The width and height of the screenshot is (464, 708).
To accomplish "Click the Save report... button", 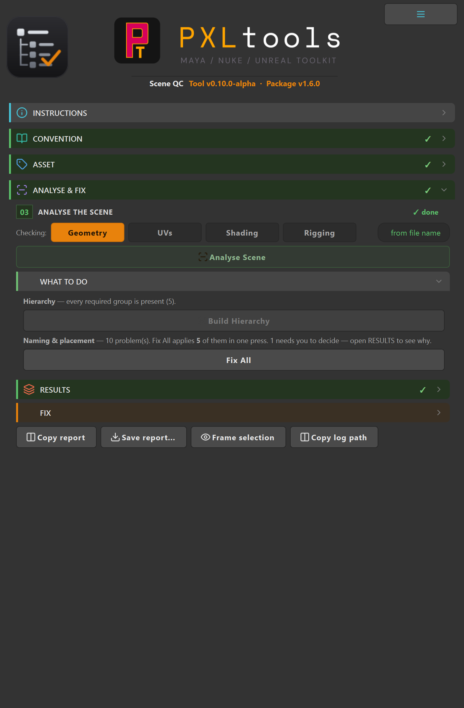I will [144, 437].
